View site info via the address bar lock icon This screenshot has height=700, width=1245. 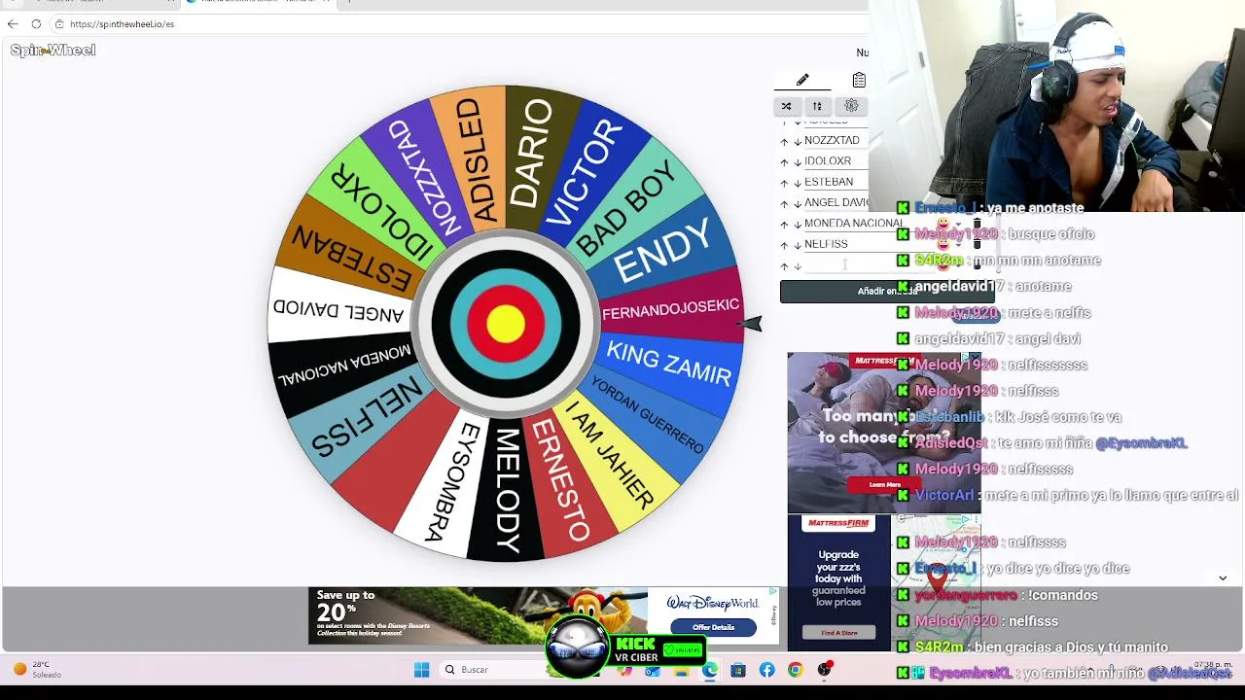59,23
